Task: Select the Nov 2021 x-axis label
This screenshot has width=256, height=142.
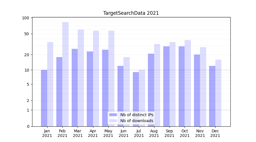Action: pyautogui.click(x=200, y=133)
